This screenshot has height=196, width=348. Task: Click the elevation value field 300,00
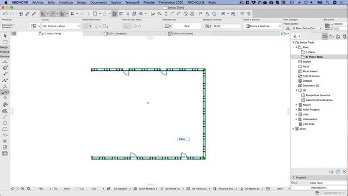point(340,24)
